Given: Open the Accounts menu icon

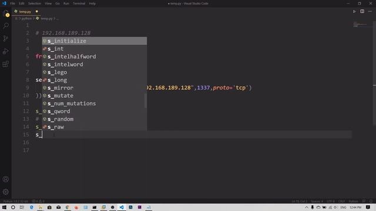Looking at the screenshot, I should coord(6,179).
